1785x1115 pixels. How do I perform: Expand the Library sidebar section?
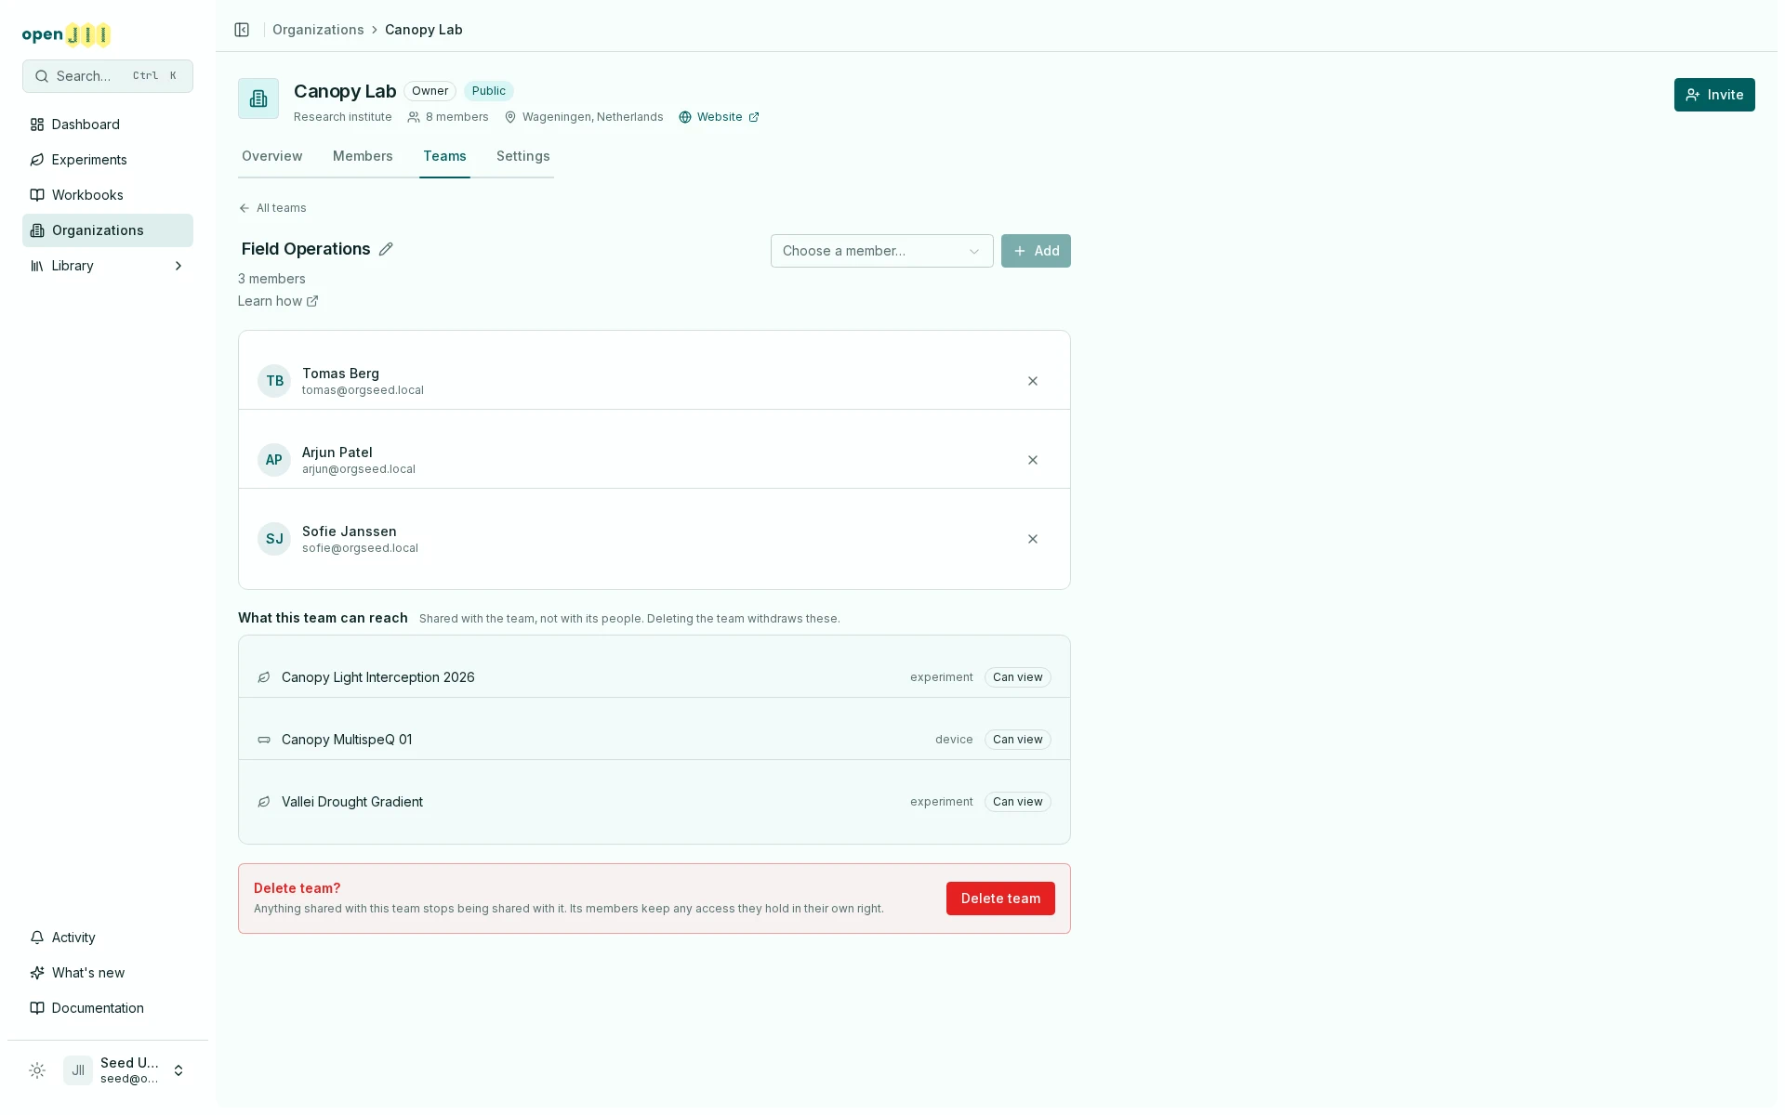coord(108,266)
